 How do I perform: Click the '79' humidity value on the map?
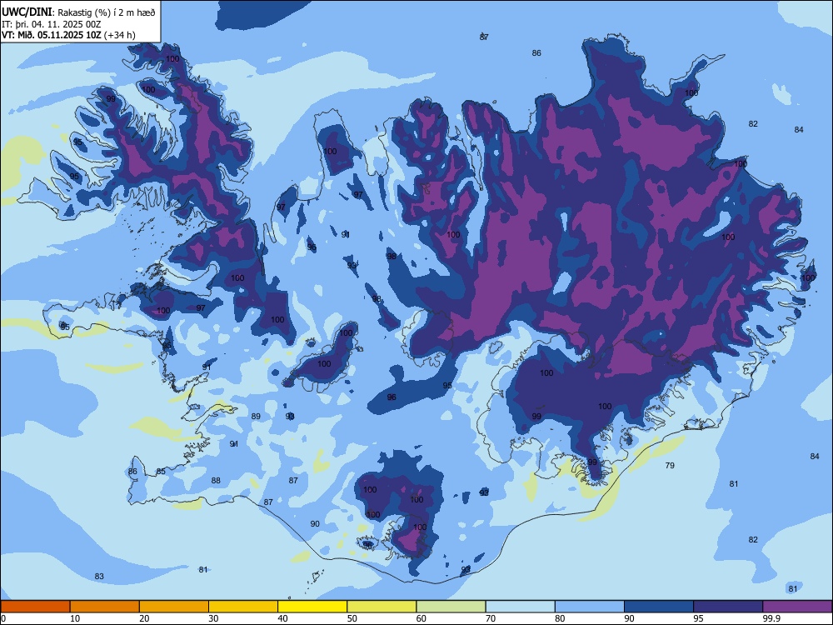tap(670, 466)
